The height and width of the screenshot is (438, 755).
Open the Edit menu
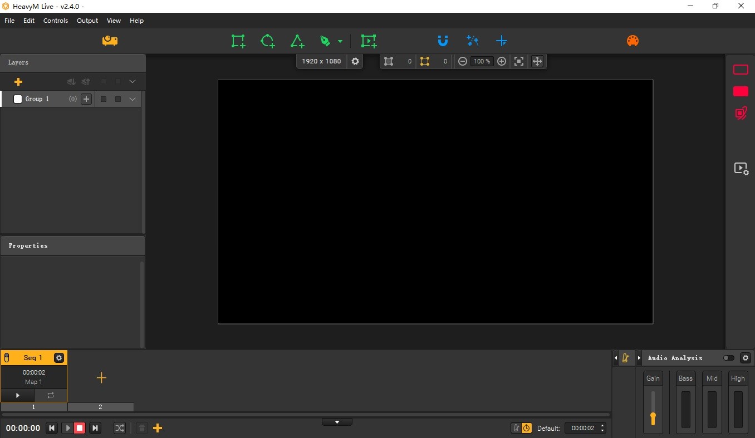tap(29, 21)
